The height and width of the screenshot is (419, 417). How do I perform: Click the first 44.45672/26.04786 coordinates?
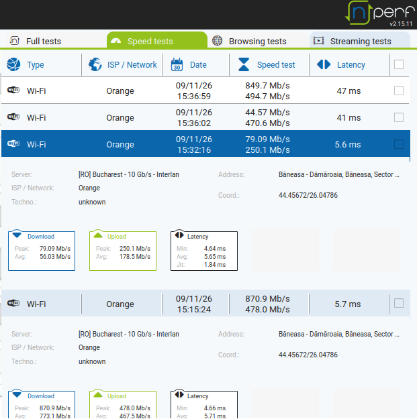click(x=308, y=195)
